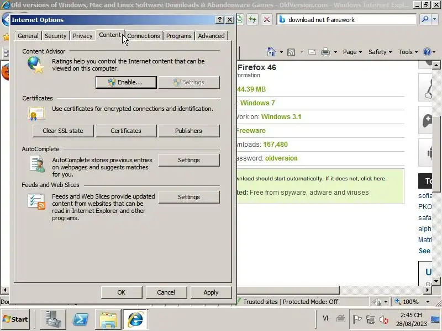Open Server Manager from the taskbar
The height and width of the screenshot is (331, 442).
(x=53, y=319)
